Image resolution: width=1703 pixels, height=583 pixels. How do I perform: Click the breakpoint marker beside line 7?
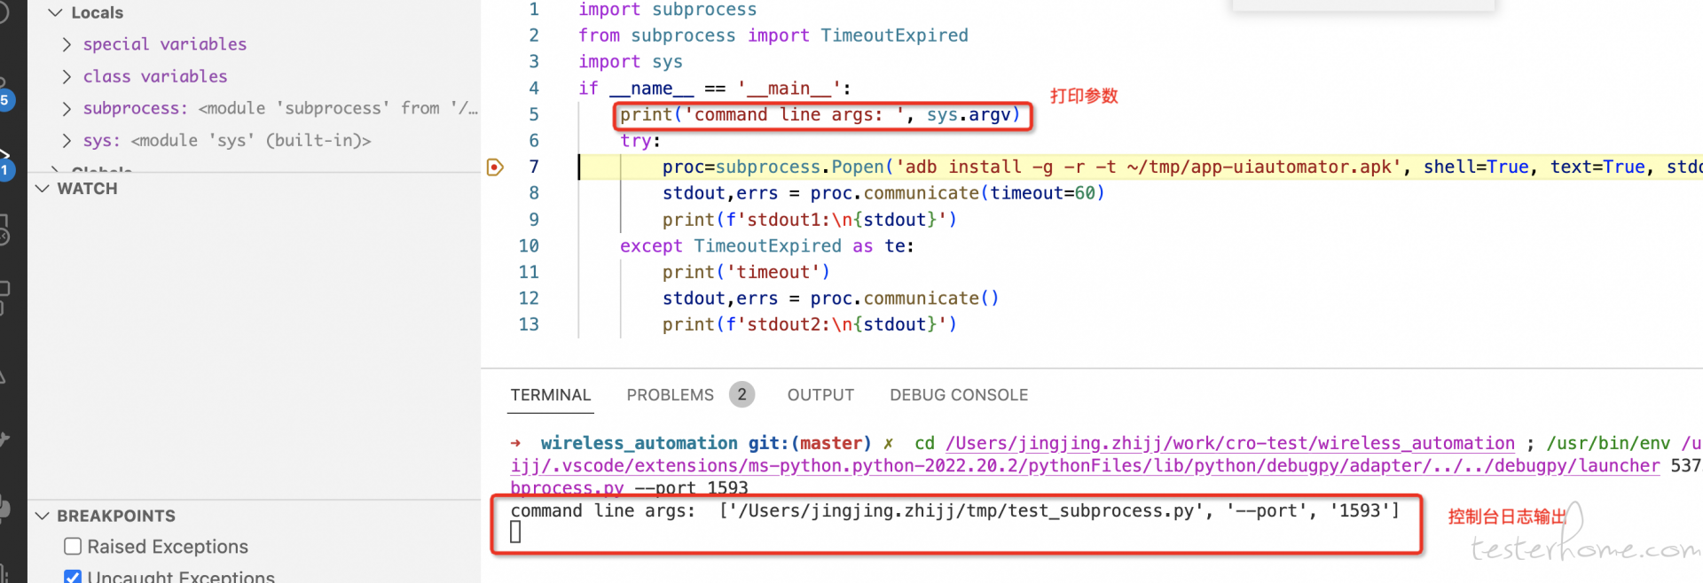[x=495, y=167]
